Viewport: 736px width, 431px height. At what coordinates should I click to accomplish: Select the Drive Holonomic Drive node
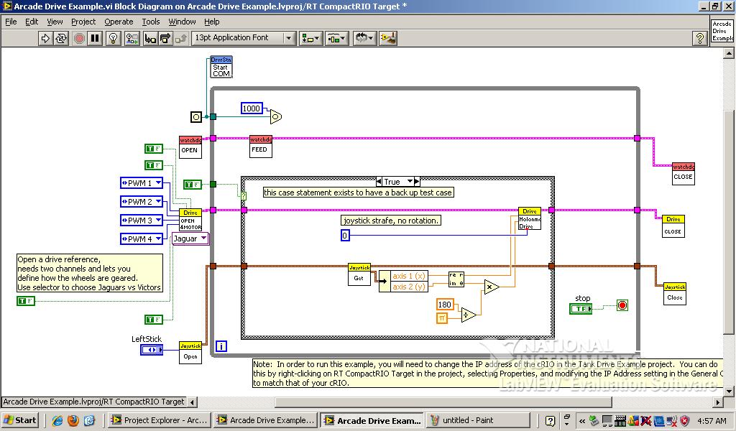click(530, 218)
